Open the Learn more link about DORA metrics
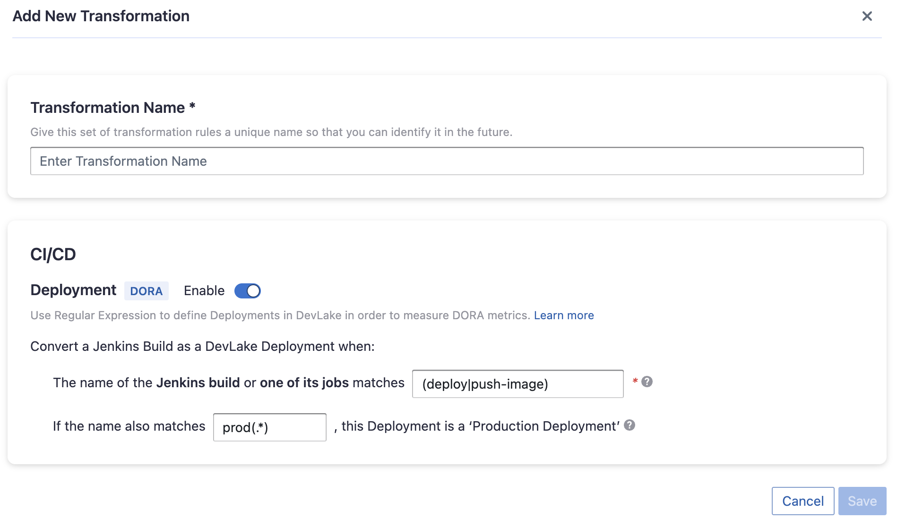The image size is (897, 527). click(564, 315)
